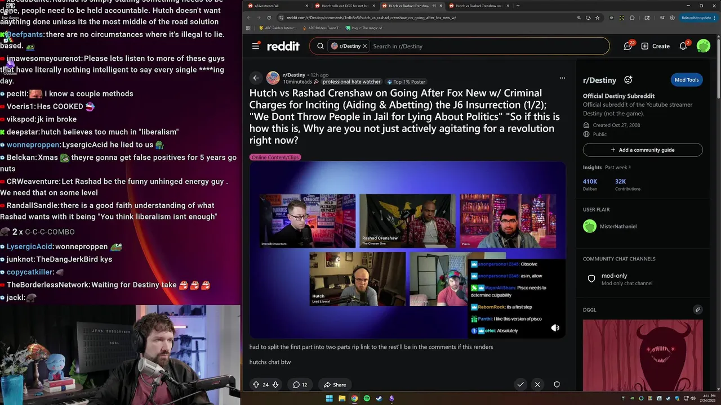Downvote the post
The width and height of the screenshot is (721, 405).
[275, 385]
